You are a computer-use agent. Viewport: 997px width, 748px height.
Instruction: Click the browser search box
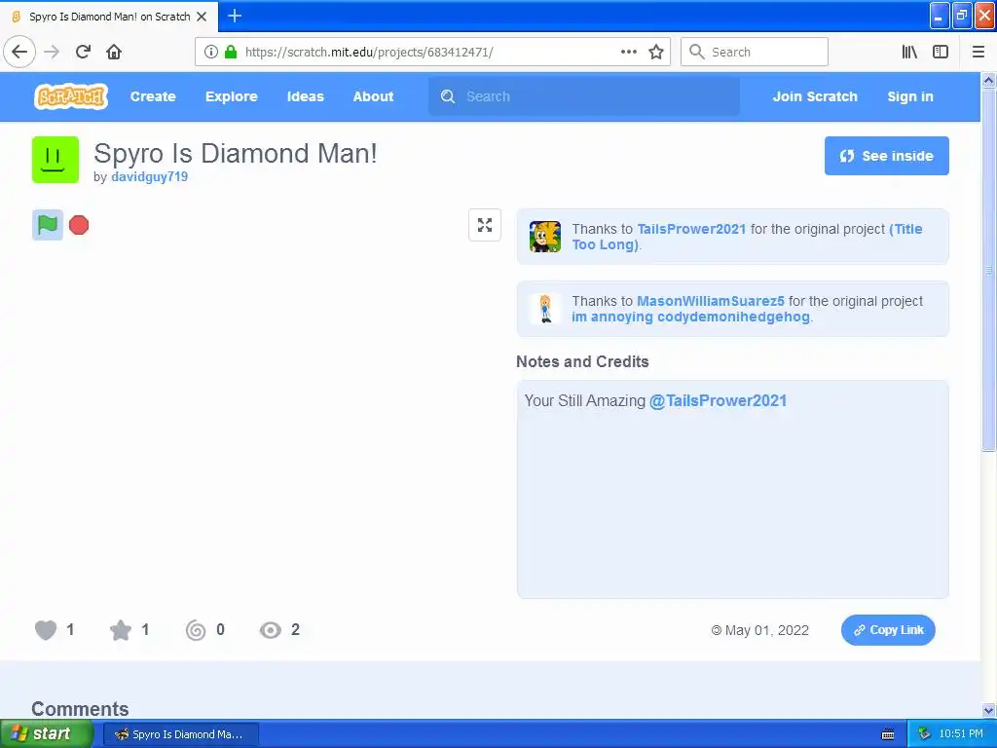[x=755, y=52]
